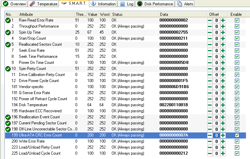Decrease offset for Seek Error Rate

pos(210,50)
